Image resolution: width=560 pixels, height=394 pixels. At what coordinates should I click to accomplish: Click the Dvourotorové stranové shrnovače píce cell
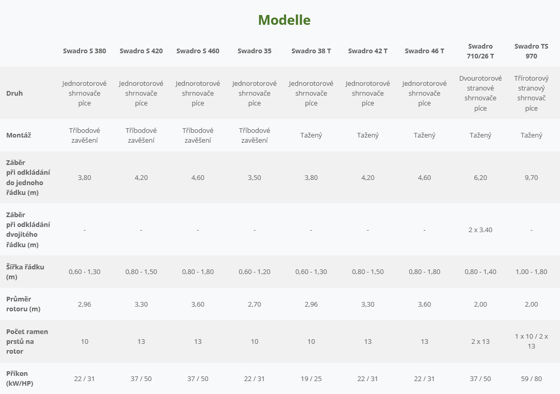pyautogui.click(x=480, y=93)
